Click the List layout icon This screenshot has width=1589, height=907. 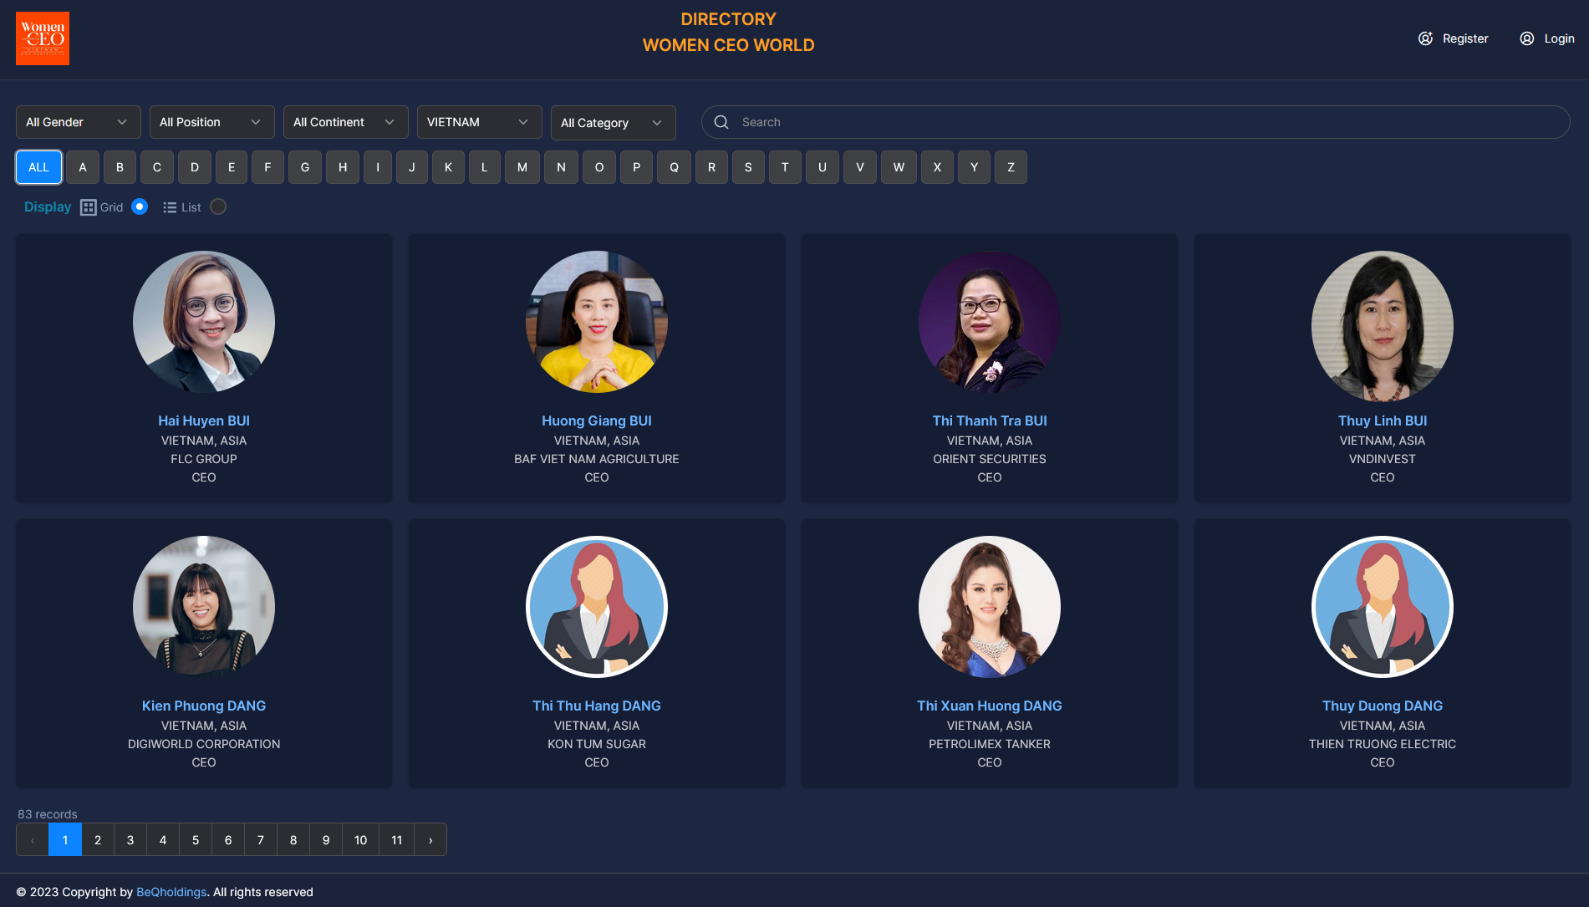point(170,207)
